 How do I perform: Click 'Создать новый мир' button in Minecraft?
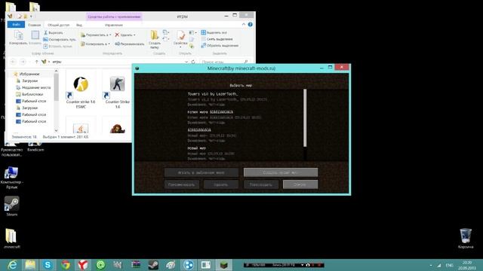click(x=281, y=172)
